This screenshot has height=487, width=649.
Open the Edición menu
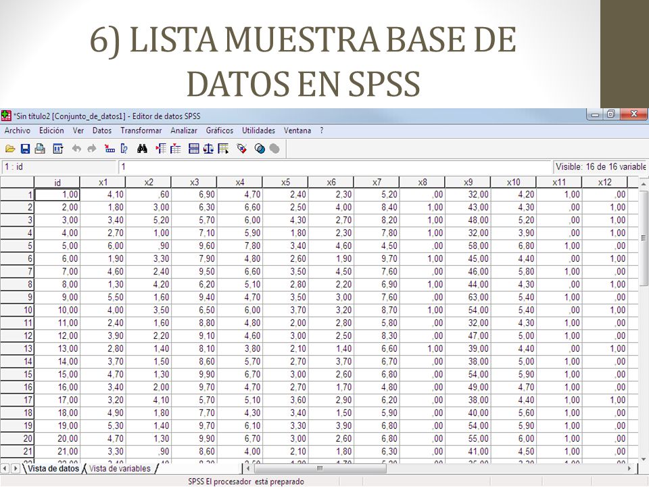(x=51, y=131)
